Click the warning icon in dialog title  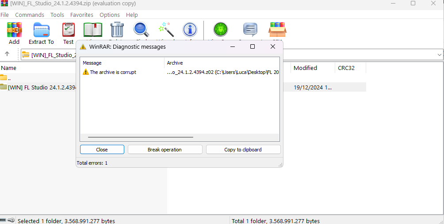click(83, 47)
